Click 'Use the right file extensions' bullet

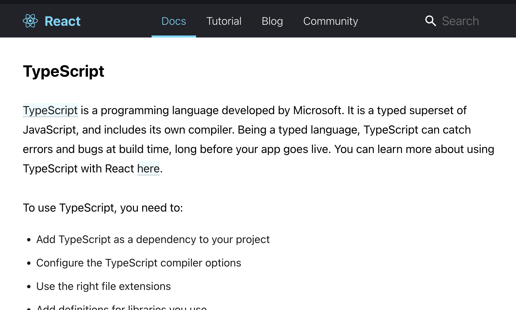103,287
